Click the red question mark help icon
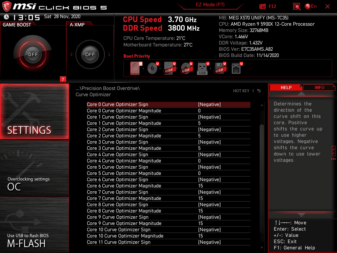Screen dimensions: 337x253 click(63, 79)
